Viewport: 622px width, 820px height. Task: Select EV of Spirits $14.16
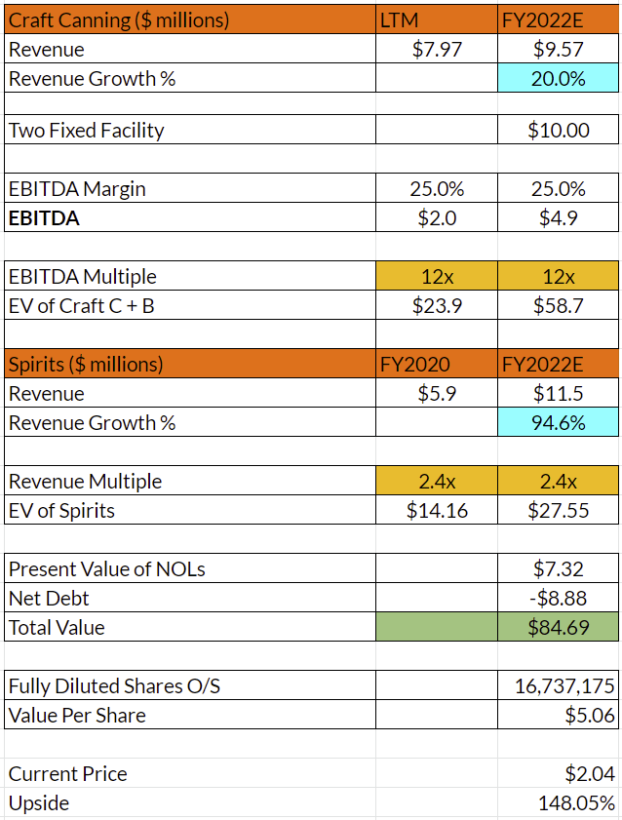437,510
